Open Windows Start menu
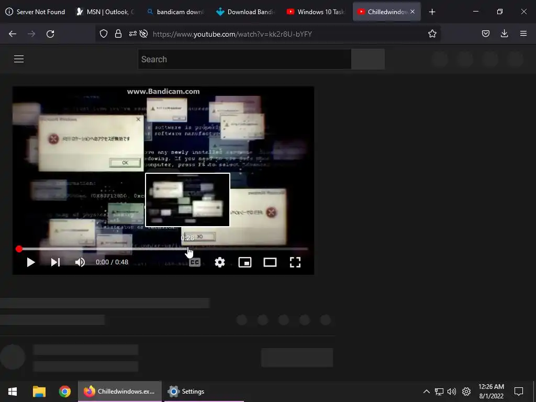 coord(13,392)
